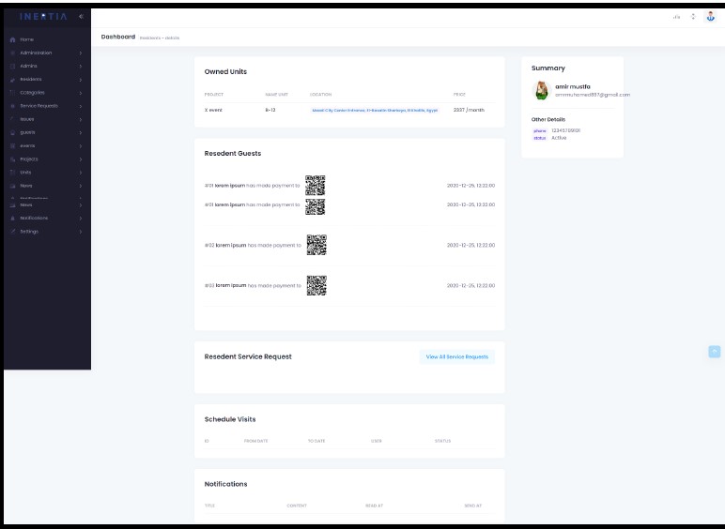725x529 pixels.
Task: Click the Notifications bell icon in sidebar
Action: point(12,218)
